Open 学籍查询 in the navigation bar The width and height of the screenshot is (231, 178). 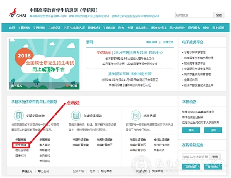(24, 28)
